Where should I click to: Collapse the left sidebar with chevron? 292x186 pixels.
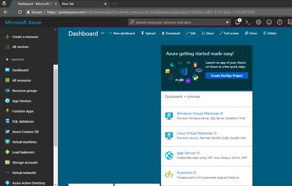(x=55, y=30)
